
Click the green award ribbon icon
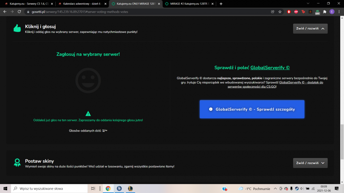click(x=17, y=162)
